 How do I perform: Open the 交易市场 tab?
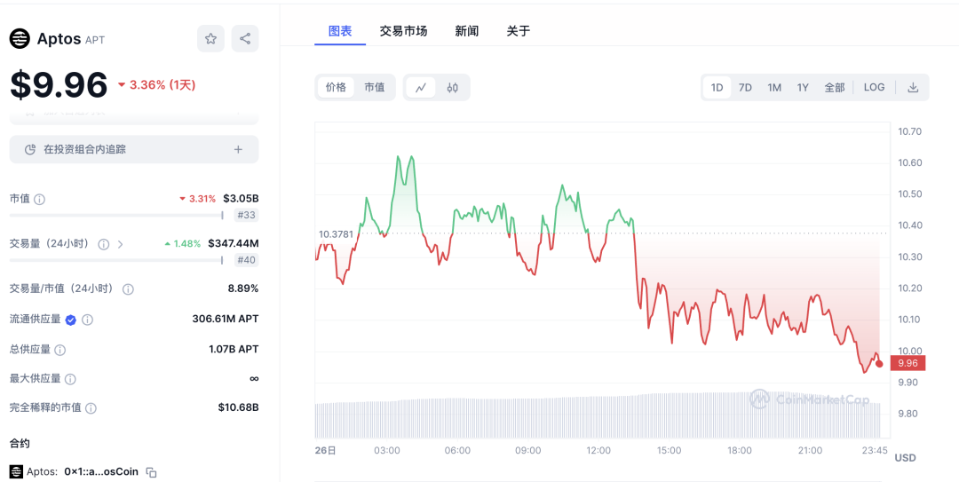point(403,31)
